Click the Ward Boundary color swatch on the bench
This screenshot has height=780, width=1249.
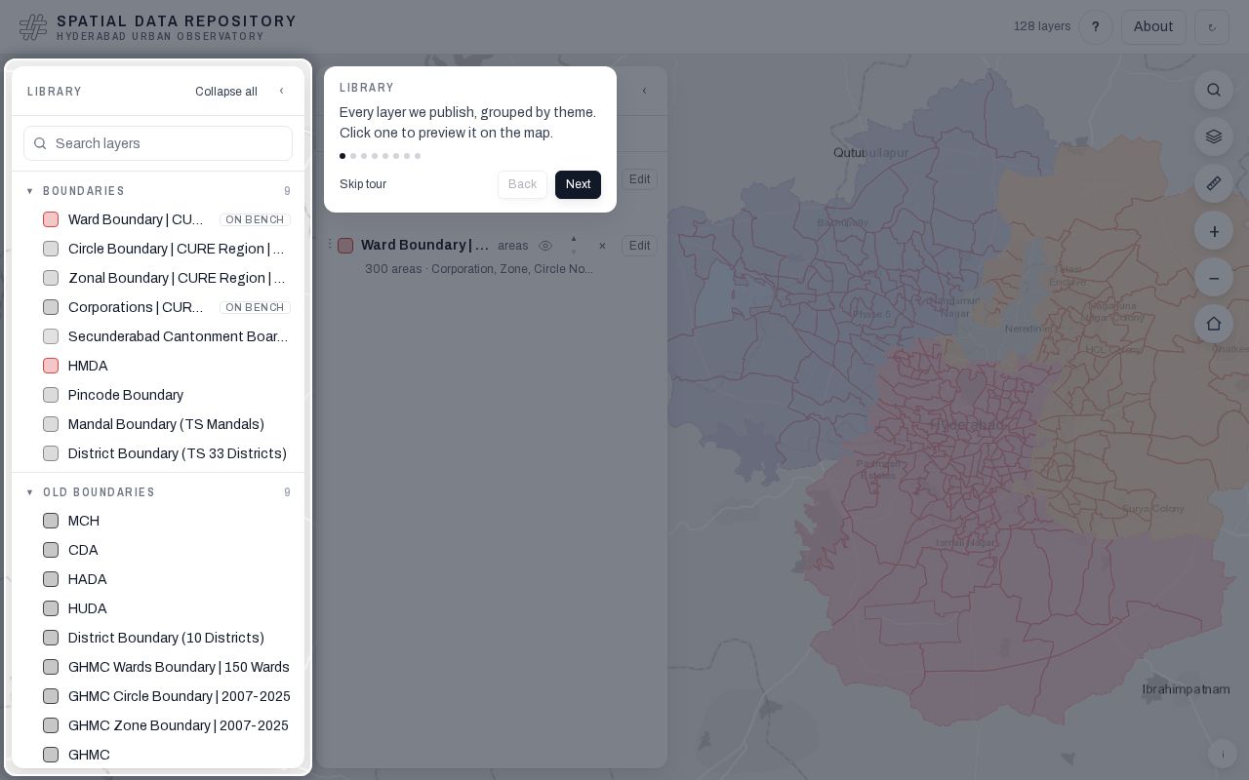coord(345,246)
